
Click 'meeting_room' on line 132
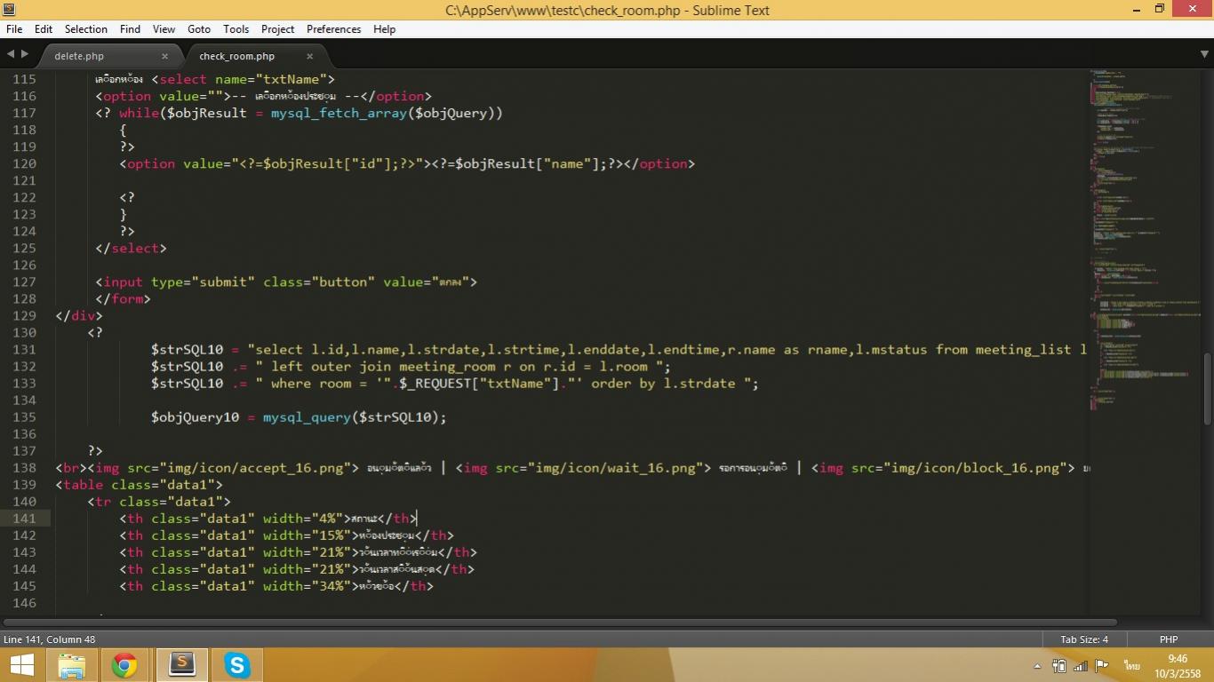coord(447,366)
